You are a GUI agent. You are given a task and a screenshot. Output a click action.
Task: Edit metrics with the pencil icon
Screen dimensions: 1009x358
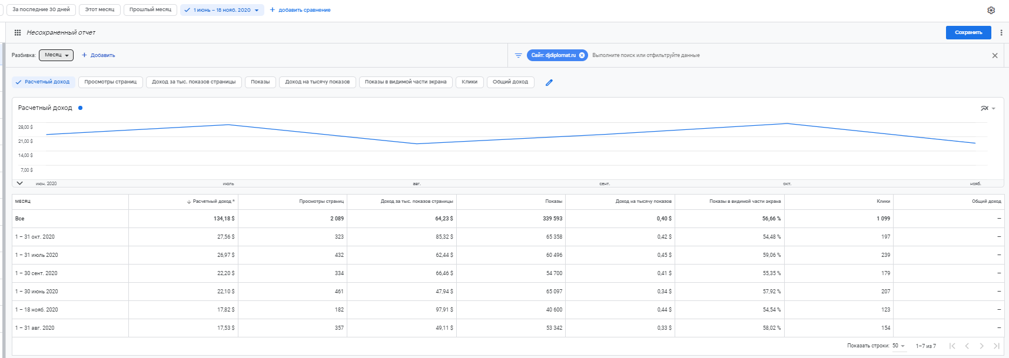pyautogui.click(x=549, y=83)
